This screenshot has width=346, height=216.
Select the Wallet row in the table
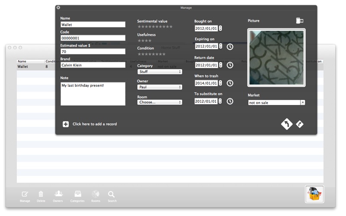[x=170, y=67]
